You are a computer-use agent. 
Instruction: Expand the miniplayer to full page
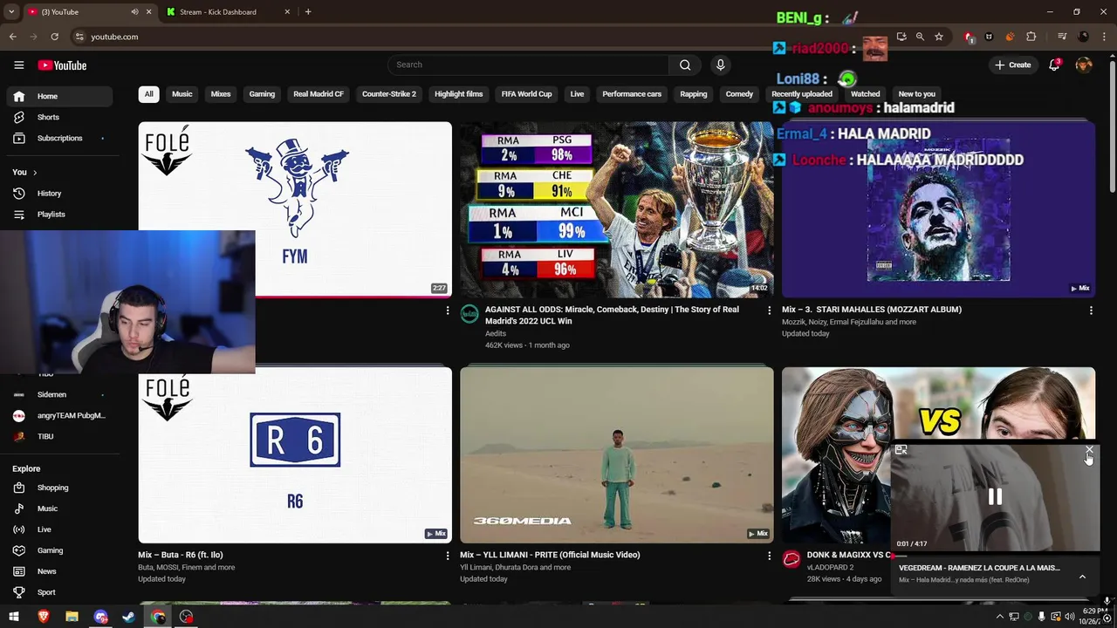click(x=901, y=450)
